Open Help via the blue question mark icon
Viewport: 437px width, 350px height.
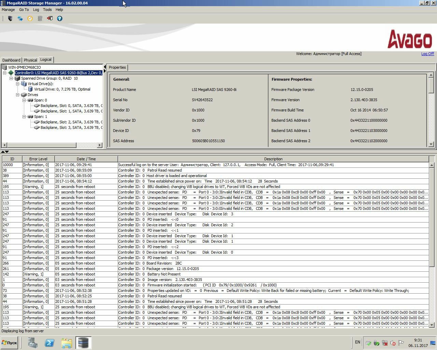point(60,18)
